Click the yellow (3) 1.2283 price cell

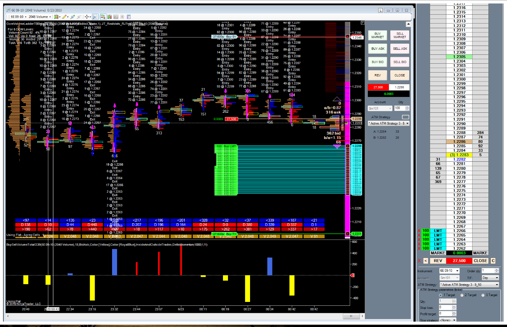[459, 155]
